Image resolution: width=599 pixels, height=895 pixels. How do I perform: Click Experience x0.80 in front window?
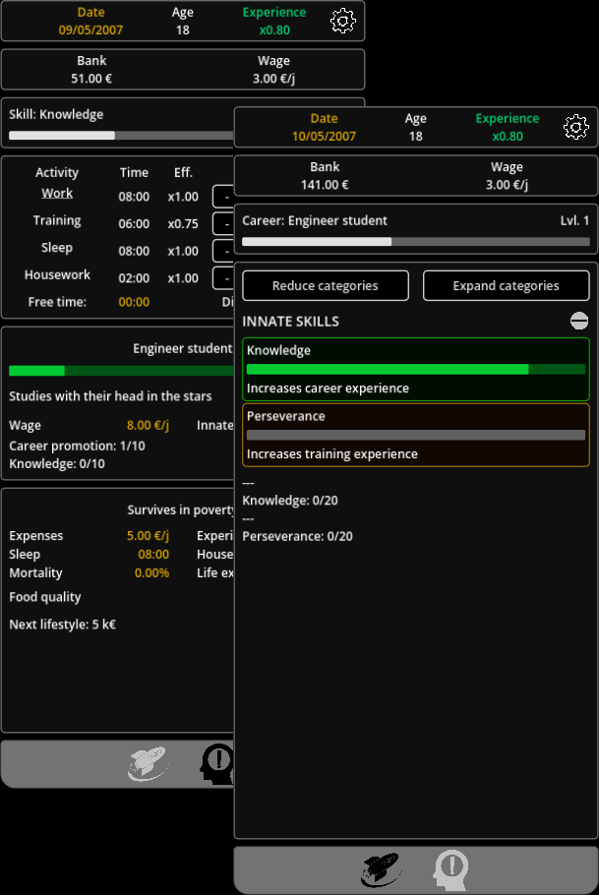508,127
